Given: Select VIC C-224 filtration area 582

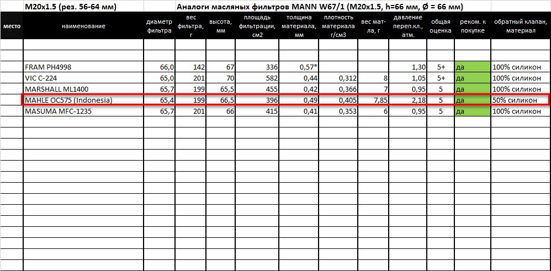Looking at the screenshot, I should [257, 78].
